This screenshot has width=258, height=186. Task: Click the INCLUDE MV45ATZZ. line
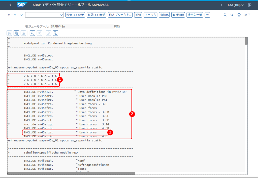coord(38,92)
